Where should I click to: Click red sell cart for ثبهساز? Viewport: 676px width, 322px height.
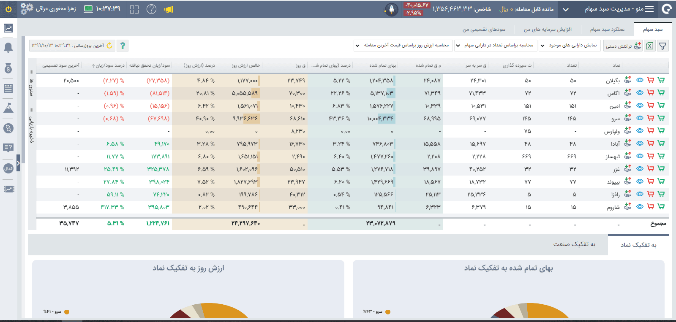[651, 156]
